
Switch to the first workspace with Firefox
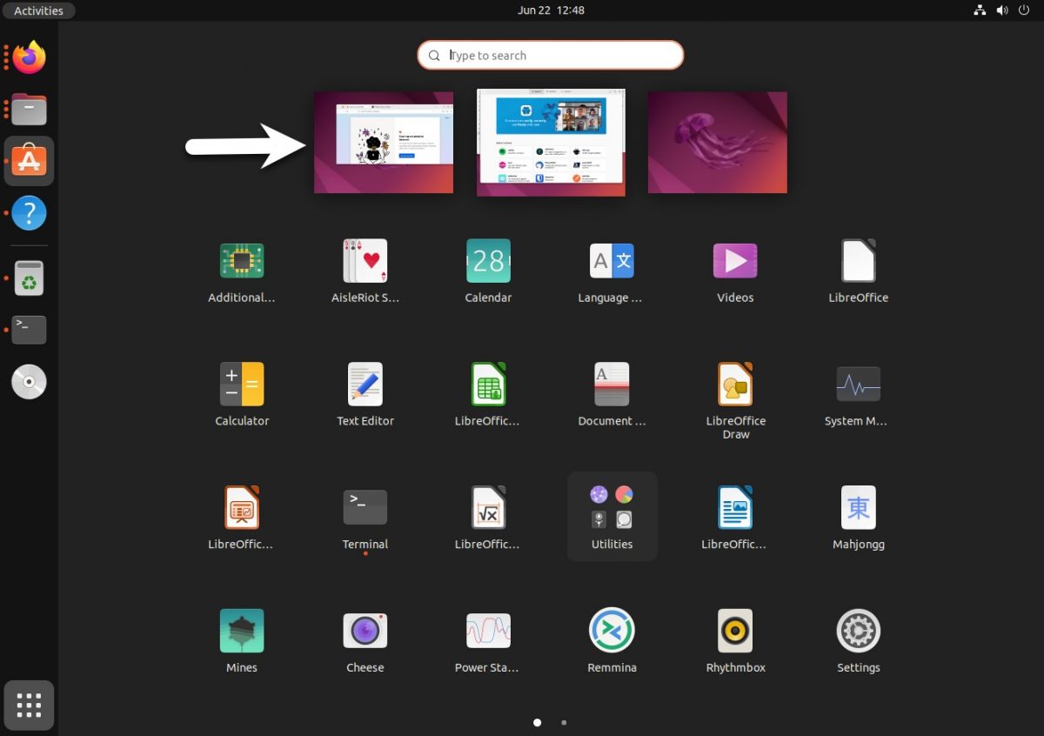point(384,143)
